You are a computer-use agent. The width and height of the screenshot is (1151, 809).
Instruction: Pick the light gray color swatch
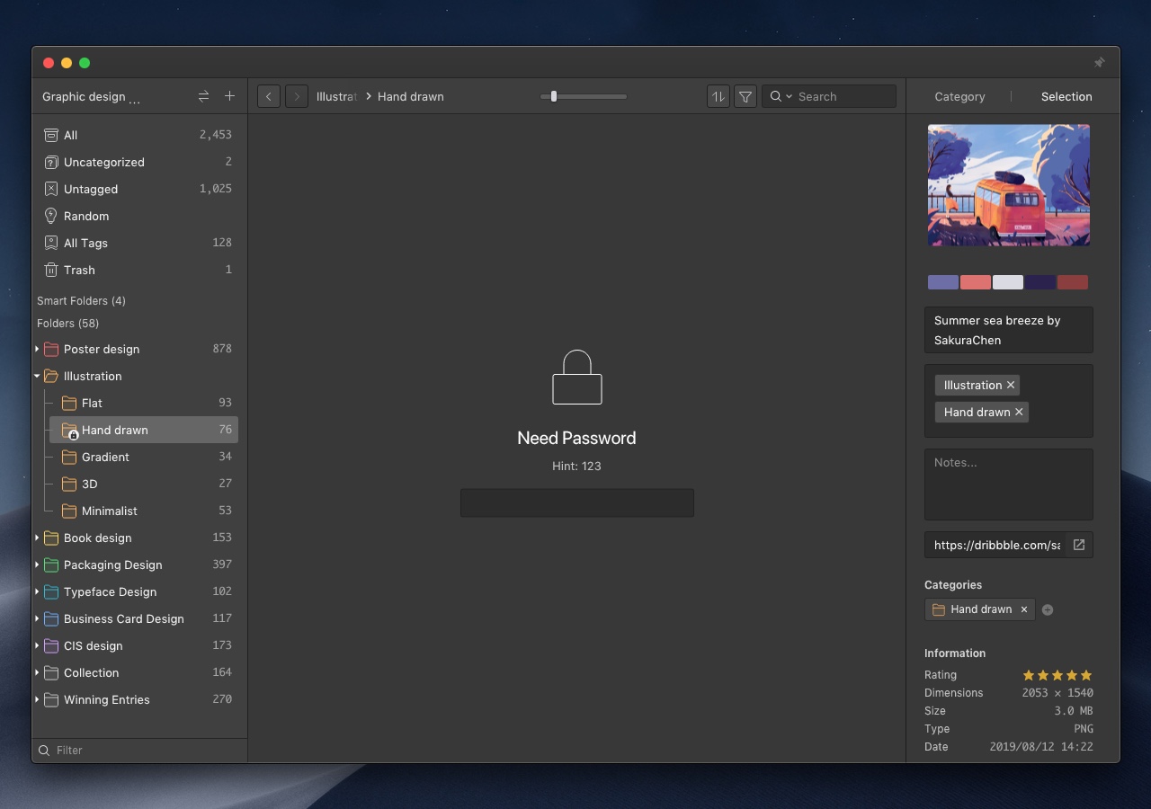(1008, 282)
